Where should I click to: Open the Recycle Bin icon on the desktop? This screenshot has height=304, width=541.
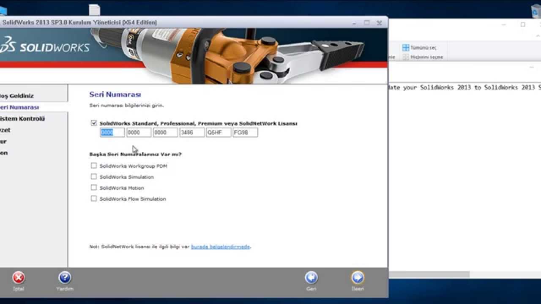[x=536, y=11]
